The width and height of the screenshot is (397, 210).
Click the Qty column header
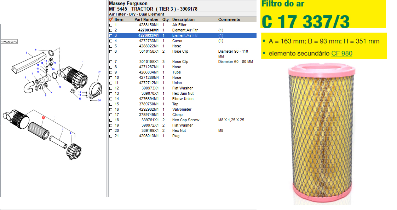click(x=166, y=19)
